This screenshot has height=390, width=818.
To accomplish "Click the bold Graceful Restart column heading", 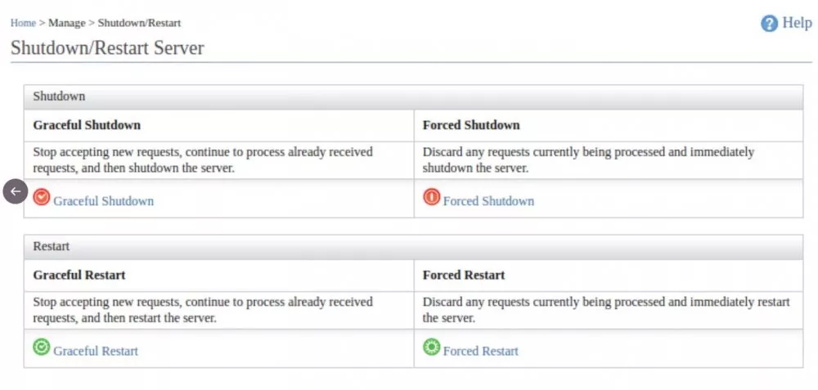I will coord(79,275).
